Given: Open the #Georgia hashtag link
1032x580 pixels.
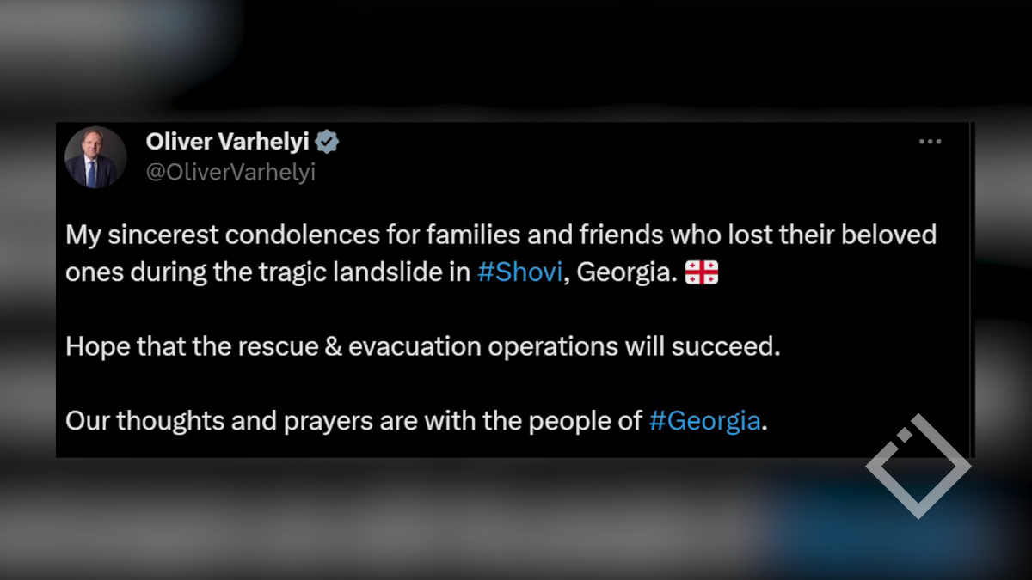Looking at the screenshot, I should pyautogui.click(x=704, y=421).
